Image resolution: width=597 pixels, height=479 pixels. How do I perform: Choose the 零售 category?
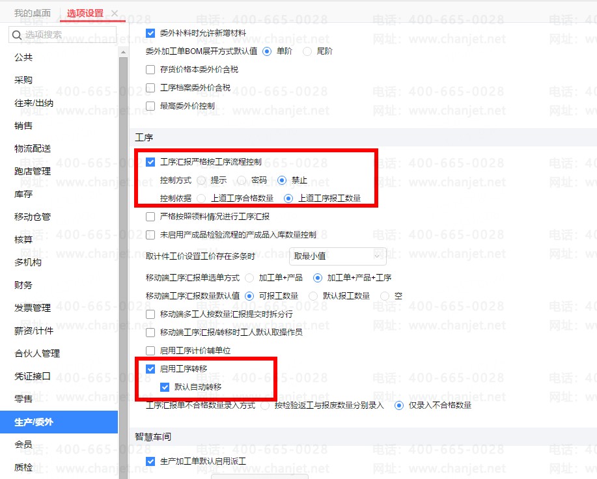click(23, 399)
